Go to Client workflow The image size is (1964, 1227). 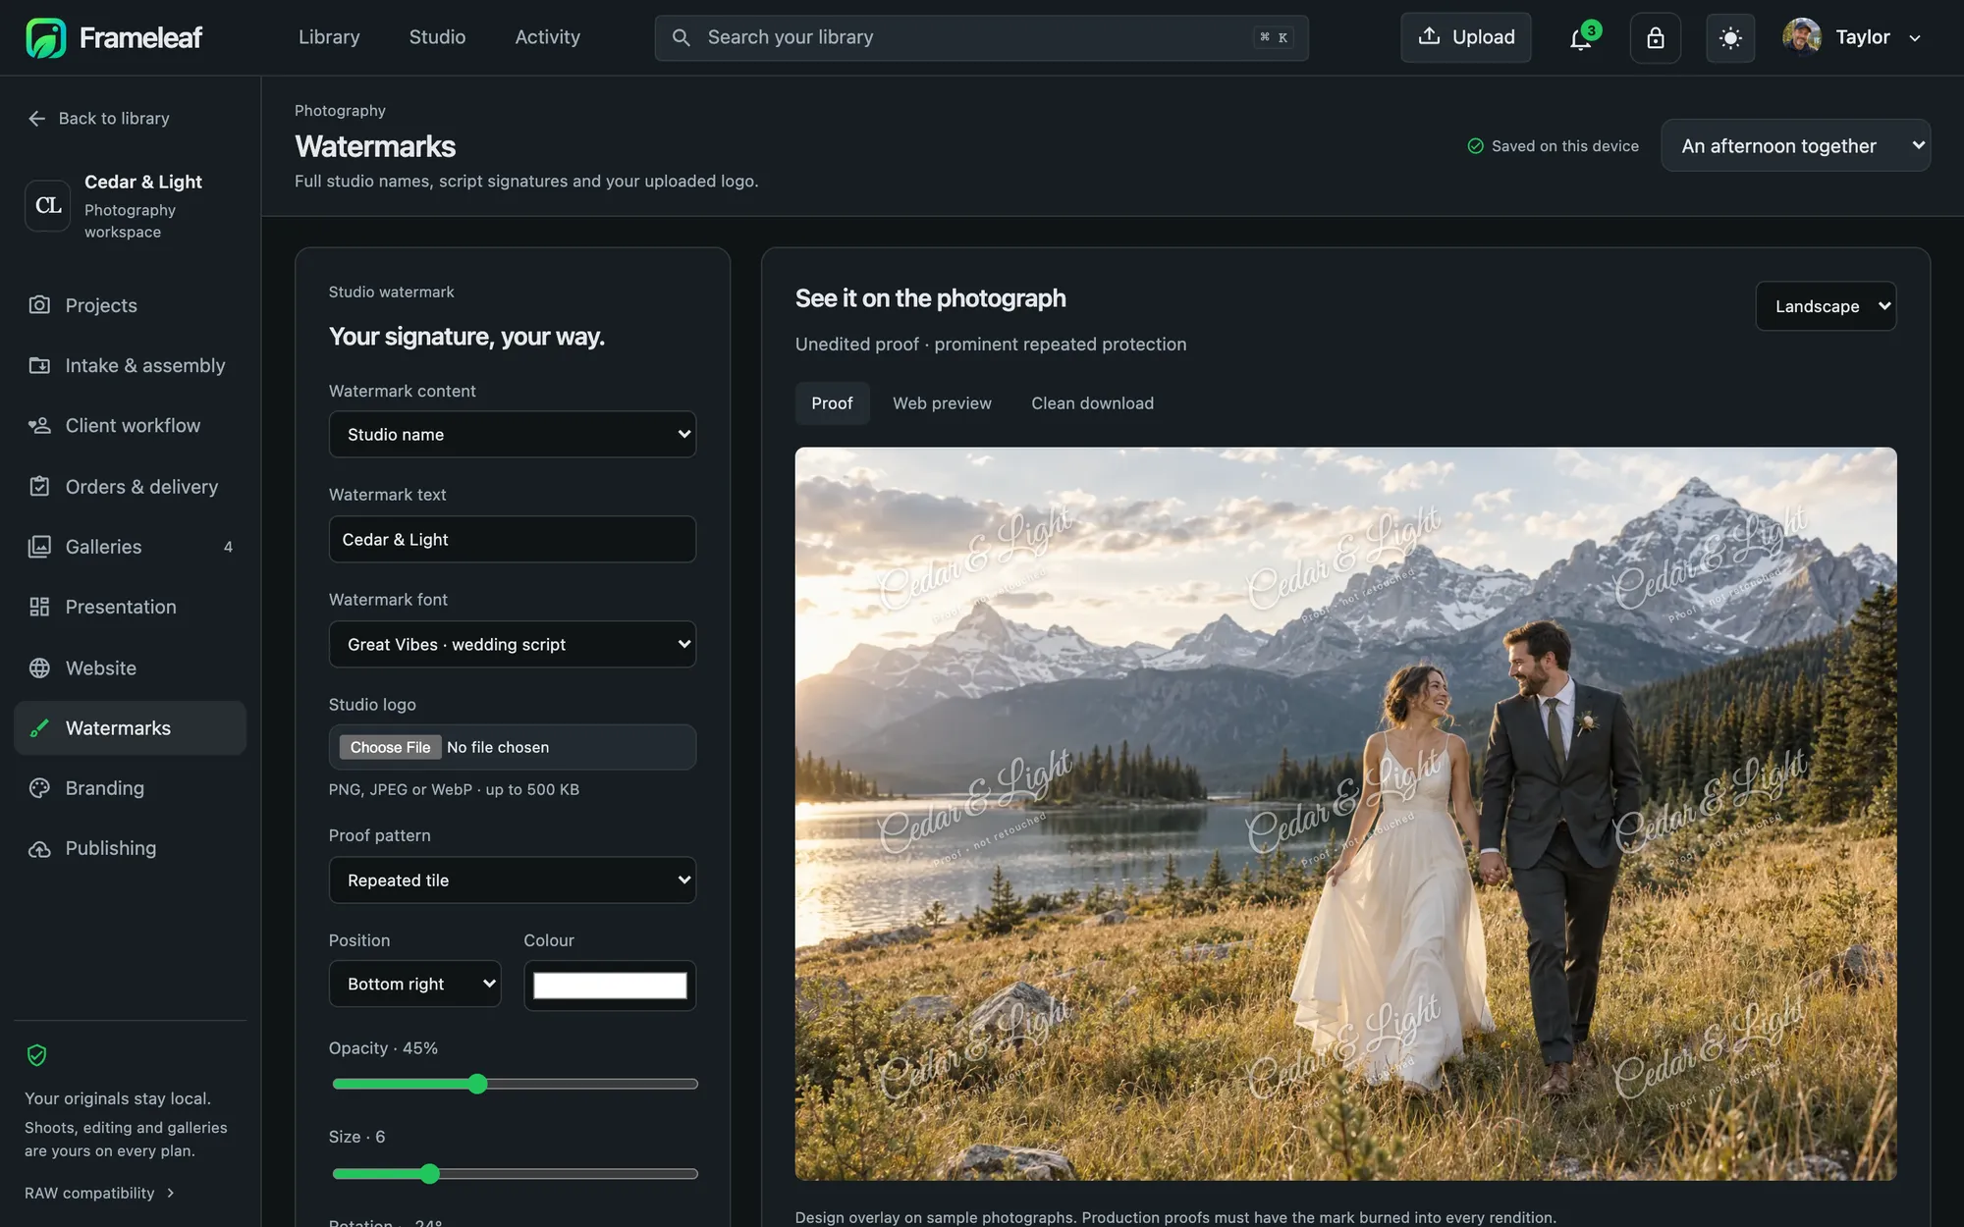[x=130, y=425]
